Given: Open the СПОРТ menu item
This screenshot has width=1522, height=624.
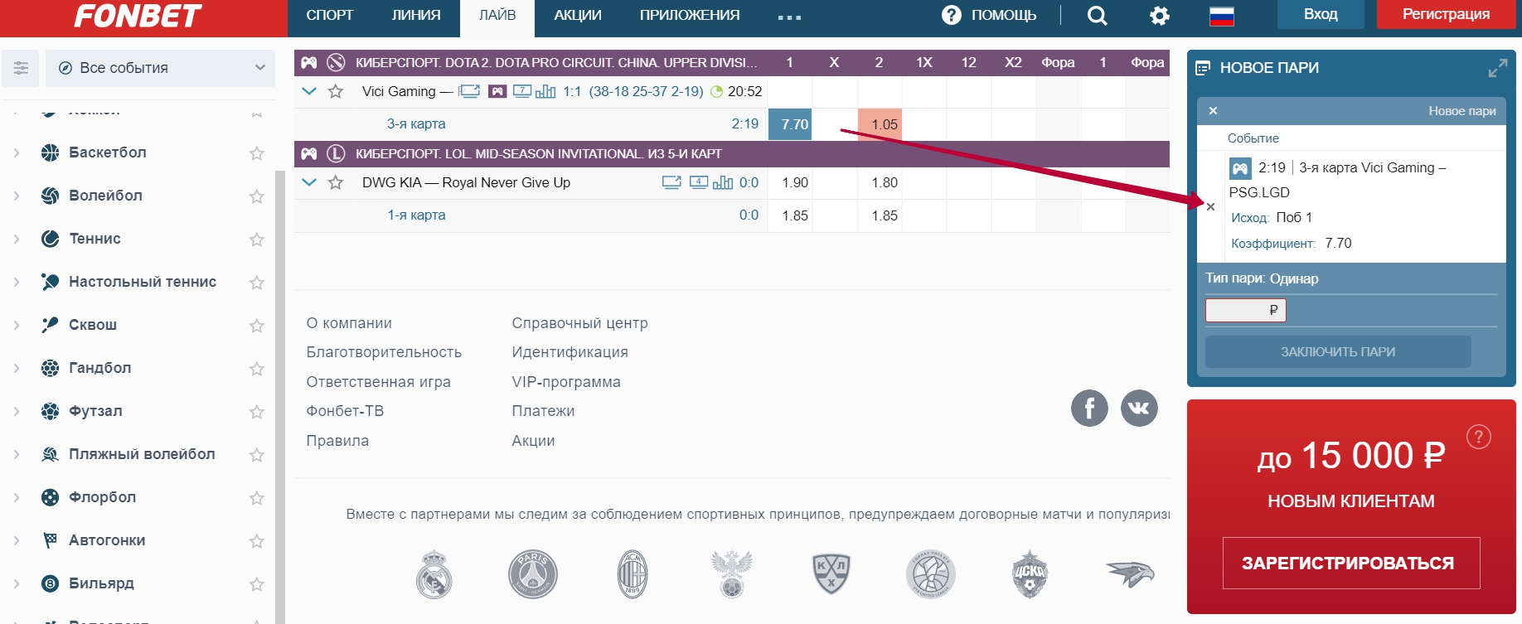Looking at the screenshot, I should (330, 15).
